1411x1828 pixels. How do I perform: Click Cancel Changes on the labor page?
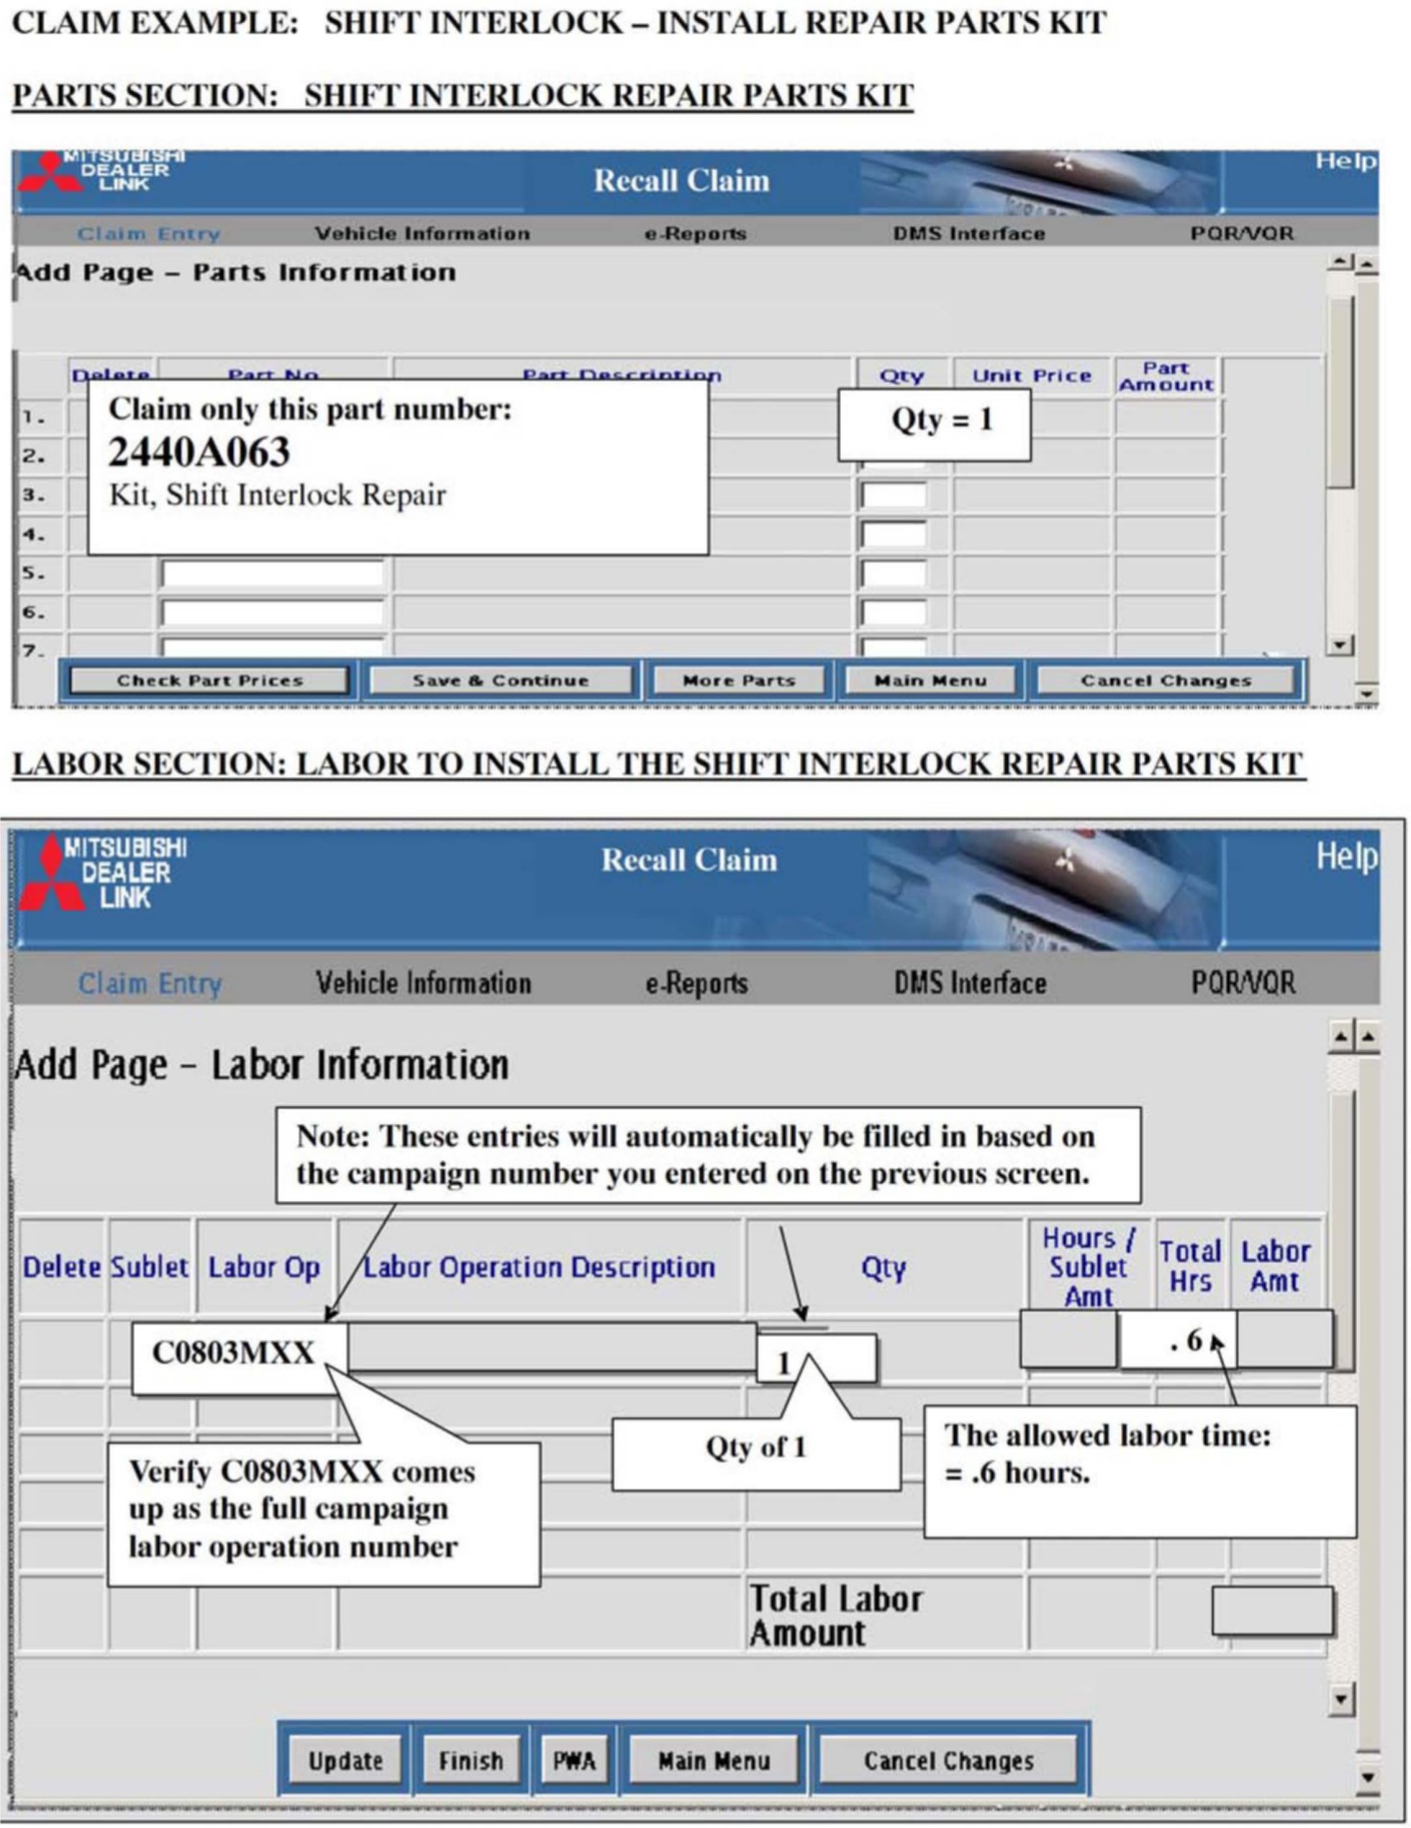click(948, 1761)
